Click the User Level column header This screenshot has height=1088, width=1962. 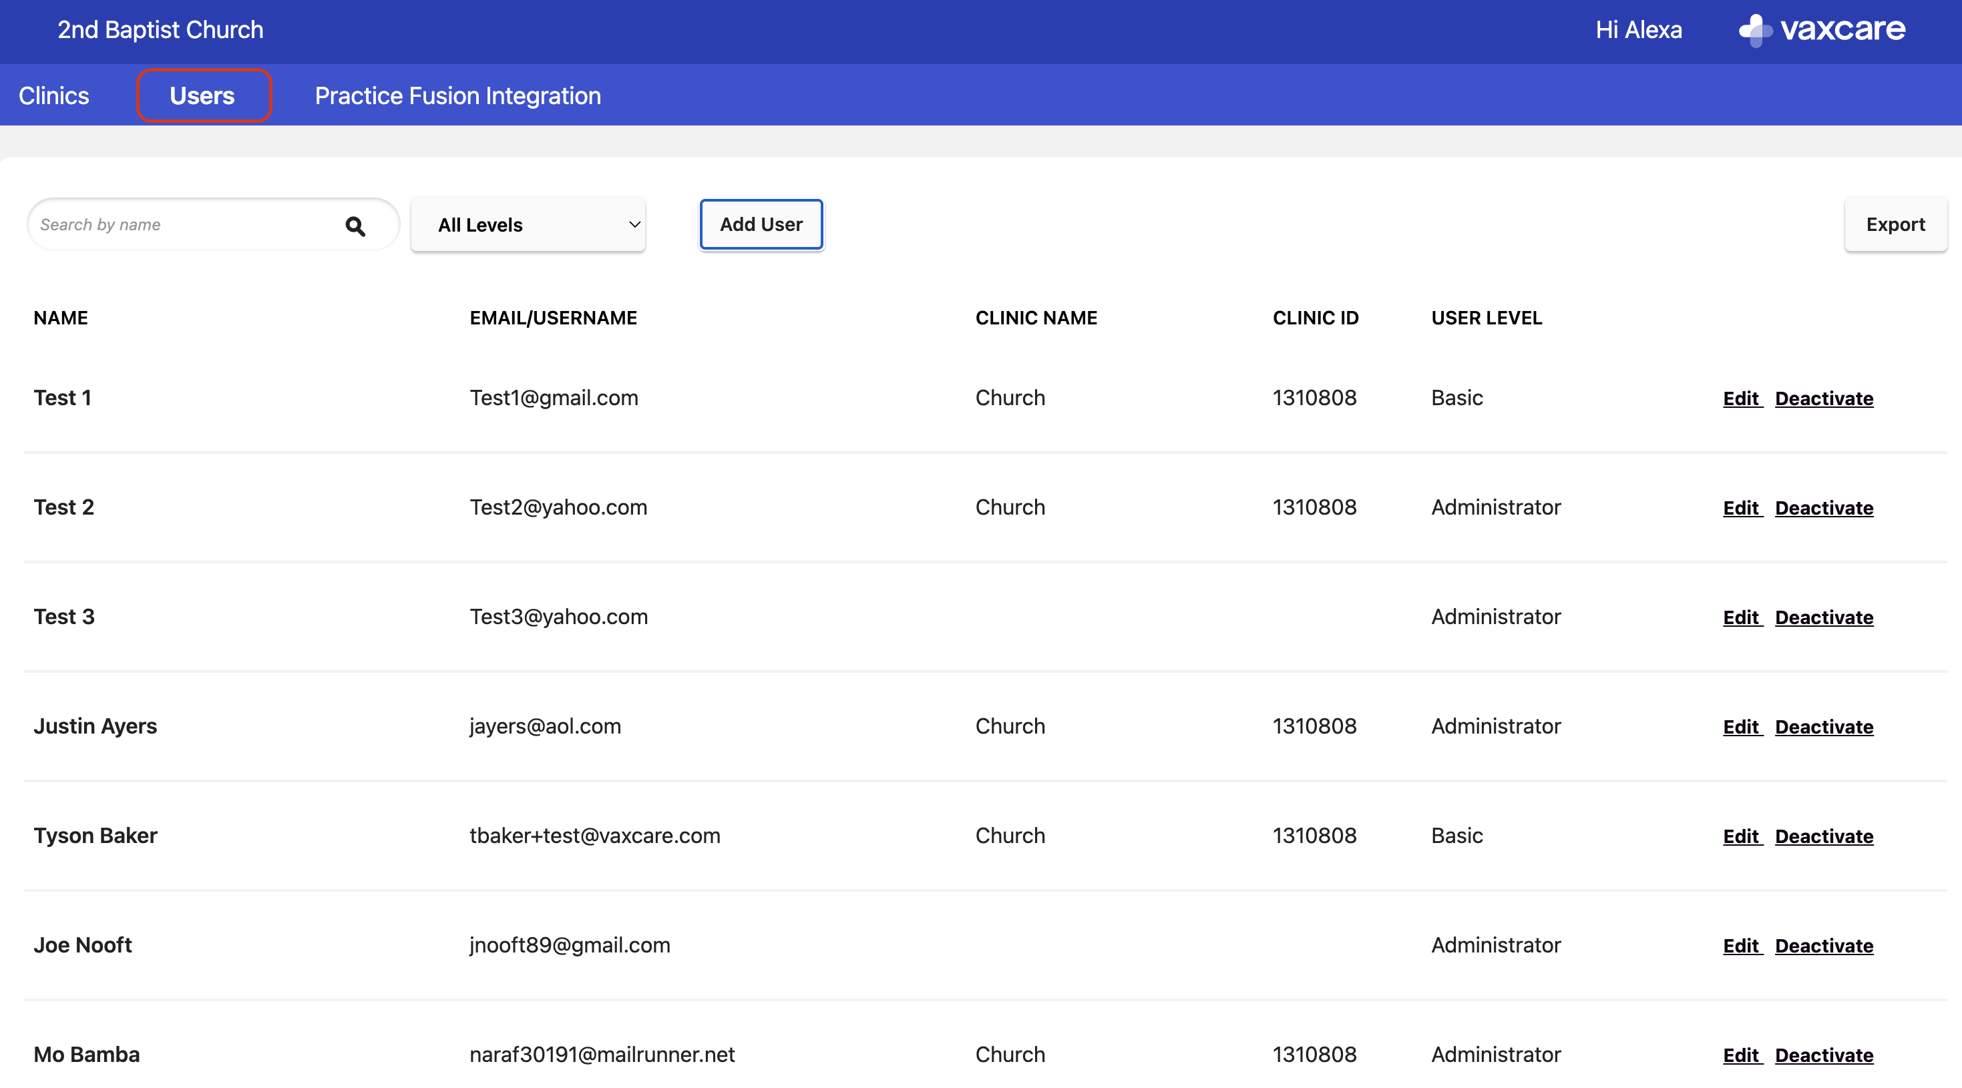[1486, 318]
